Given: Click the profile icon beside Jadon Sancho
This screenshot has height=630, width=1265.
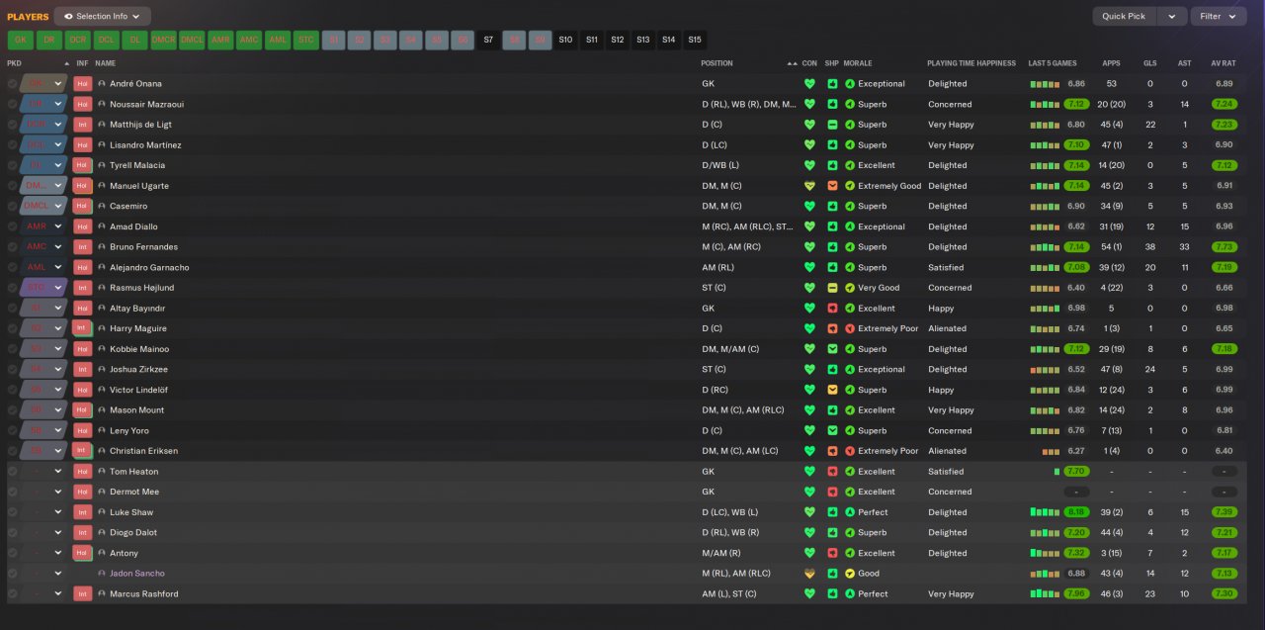Looking at the screenshot, I should 102,574.
